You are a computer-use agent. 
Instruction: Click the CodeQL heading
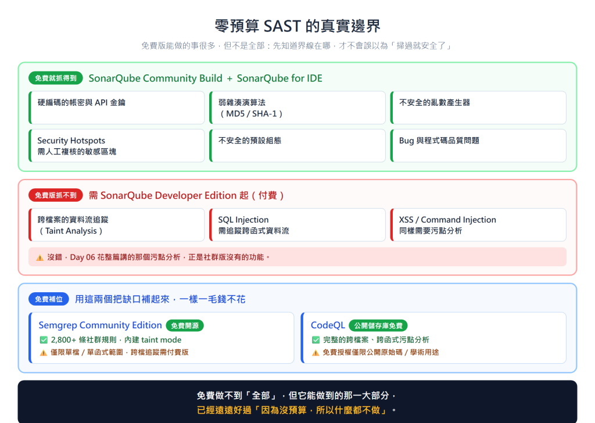(x=328, y=325)
